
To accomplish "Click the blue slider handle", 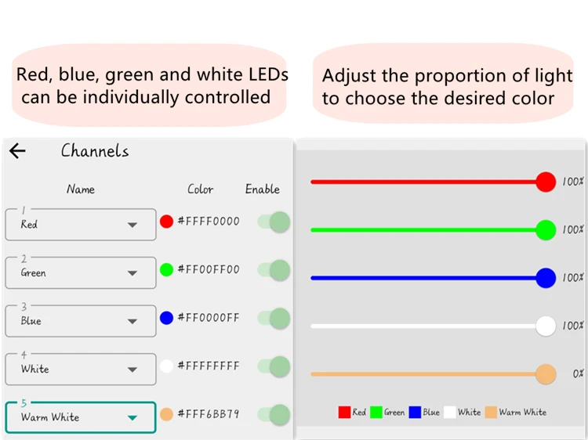I will click(546, 278).
